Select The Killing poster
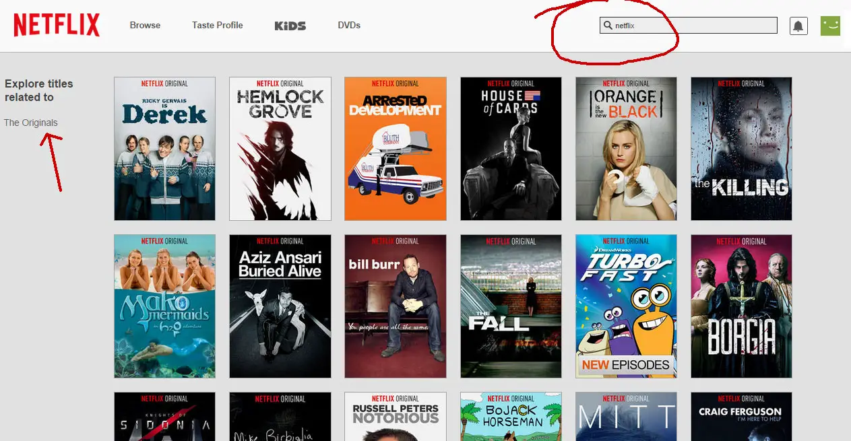This screenshot has width=851, height=441. click(x=741, y=149)
